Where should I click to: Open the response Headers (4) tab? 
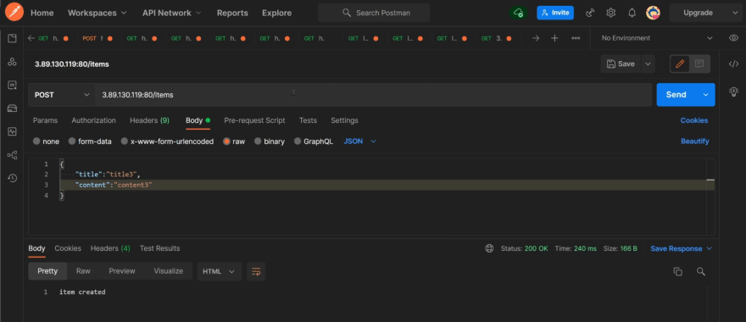110,248
